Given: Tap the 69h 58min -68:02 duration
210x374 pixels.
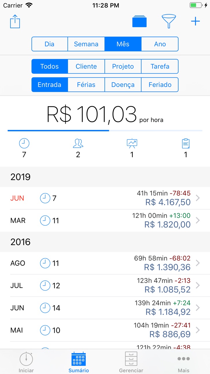Looking at the screenshot, I should [162, 258].
